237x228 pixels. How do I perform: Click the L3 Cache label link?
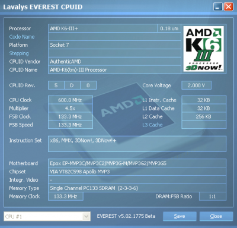tap(152, 125)
